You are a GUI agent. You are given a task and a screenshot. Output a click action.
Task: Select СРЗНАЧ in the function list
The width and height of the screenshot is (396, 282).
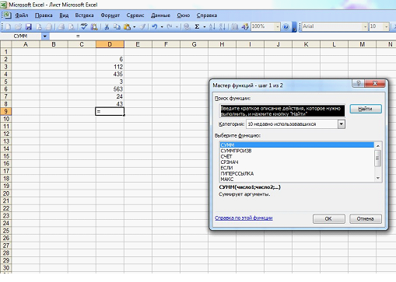tap(230, 162)
